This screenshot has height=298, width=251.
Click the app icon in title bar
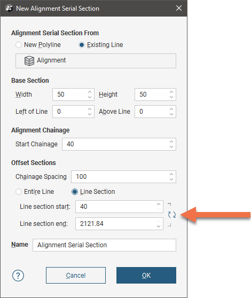[x=9, y=9]
